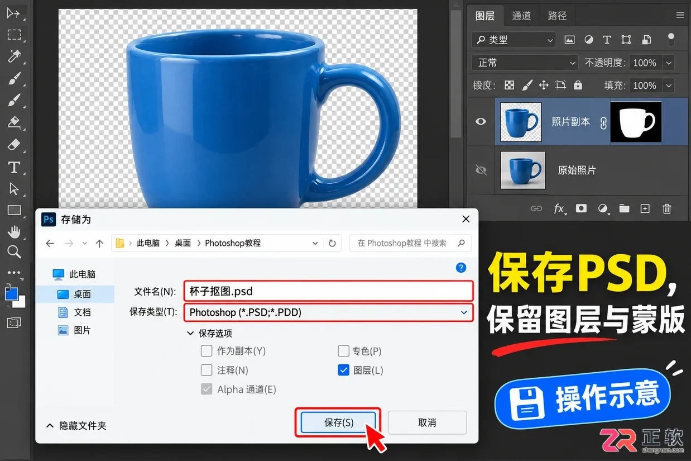Lock all with padlock icon
Image resolution: width=691 pixels, height=461 pixels.
click(578, 85)
